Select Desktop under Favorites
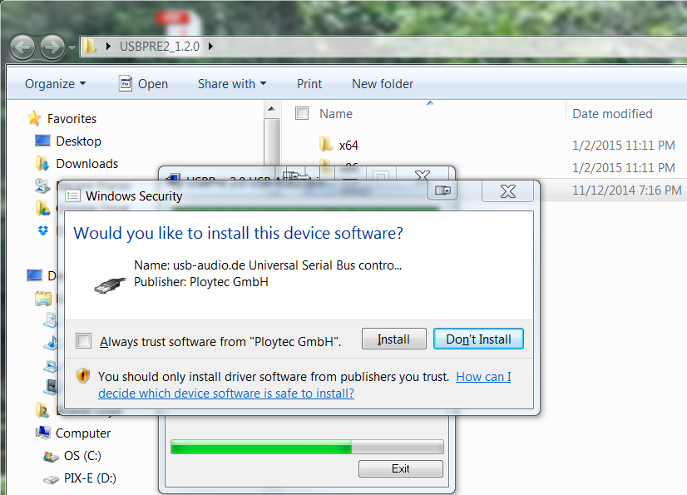The height and width of the screenshot is (495, 687). pyautogui.click(x=78, y=141)
